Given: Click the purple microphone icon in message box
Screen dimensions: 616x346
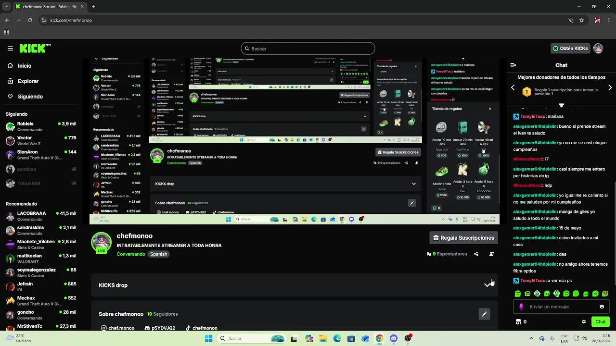Looking at the screenshot, I should 521,307.
